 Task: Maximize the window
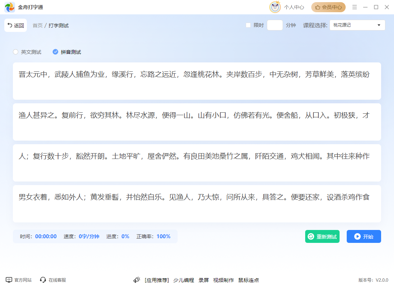376,7
